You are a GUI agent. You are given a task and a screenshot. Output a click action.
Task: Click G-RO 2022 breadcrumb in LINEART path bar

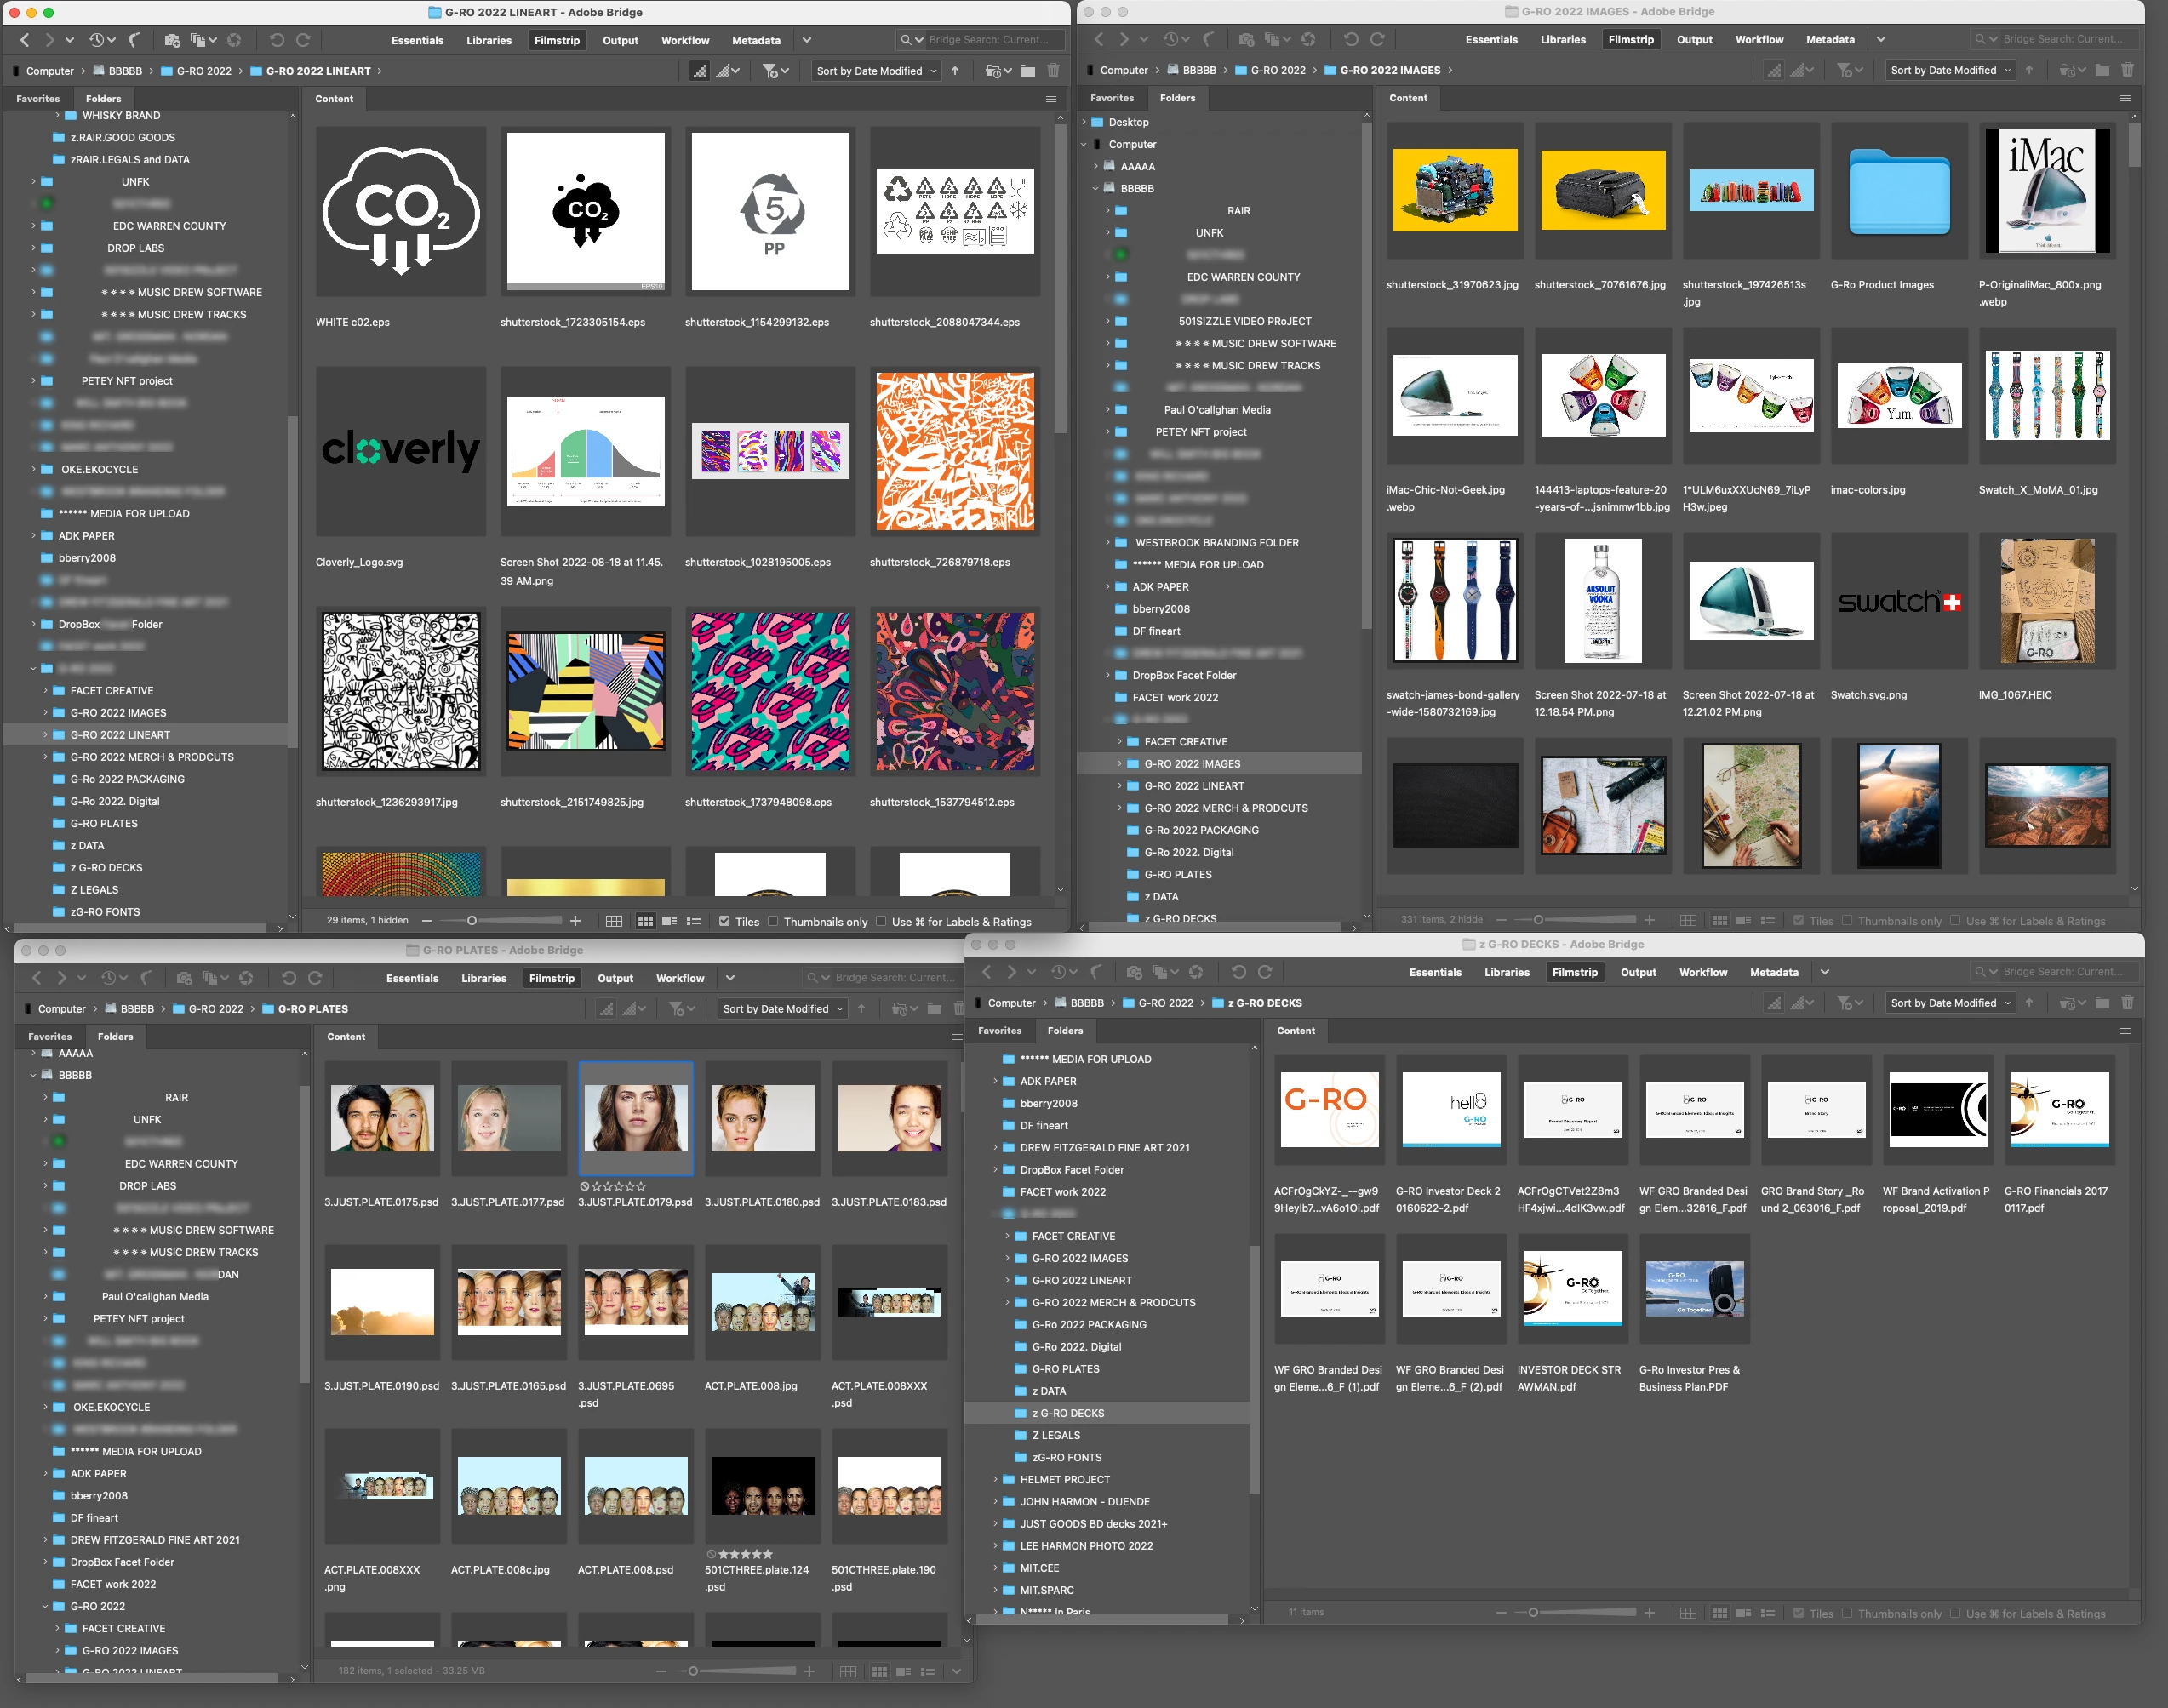204,71
